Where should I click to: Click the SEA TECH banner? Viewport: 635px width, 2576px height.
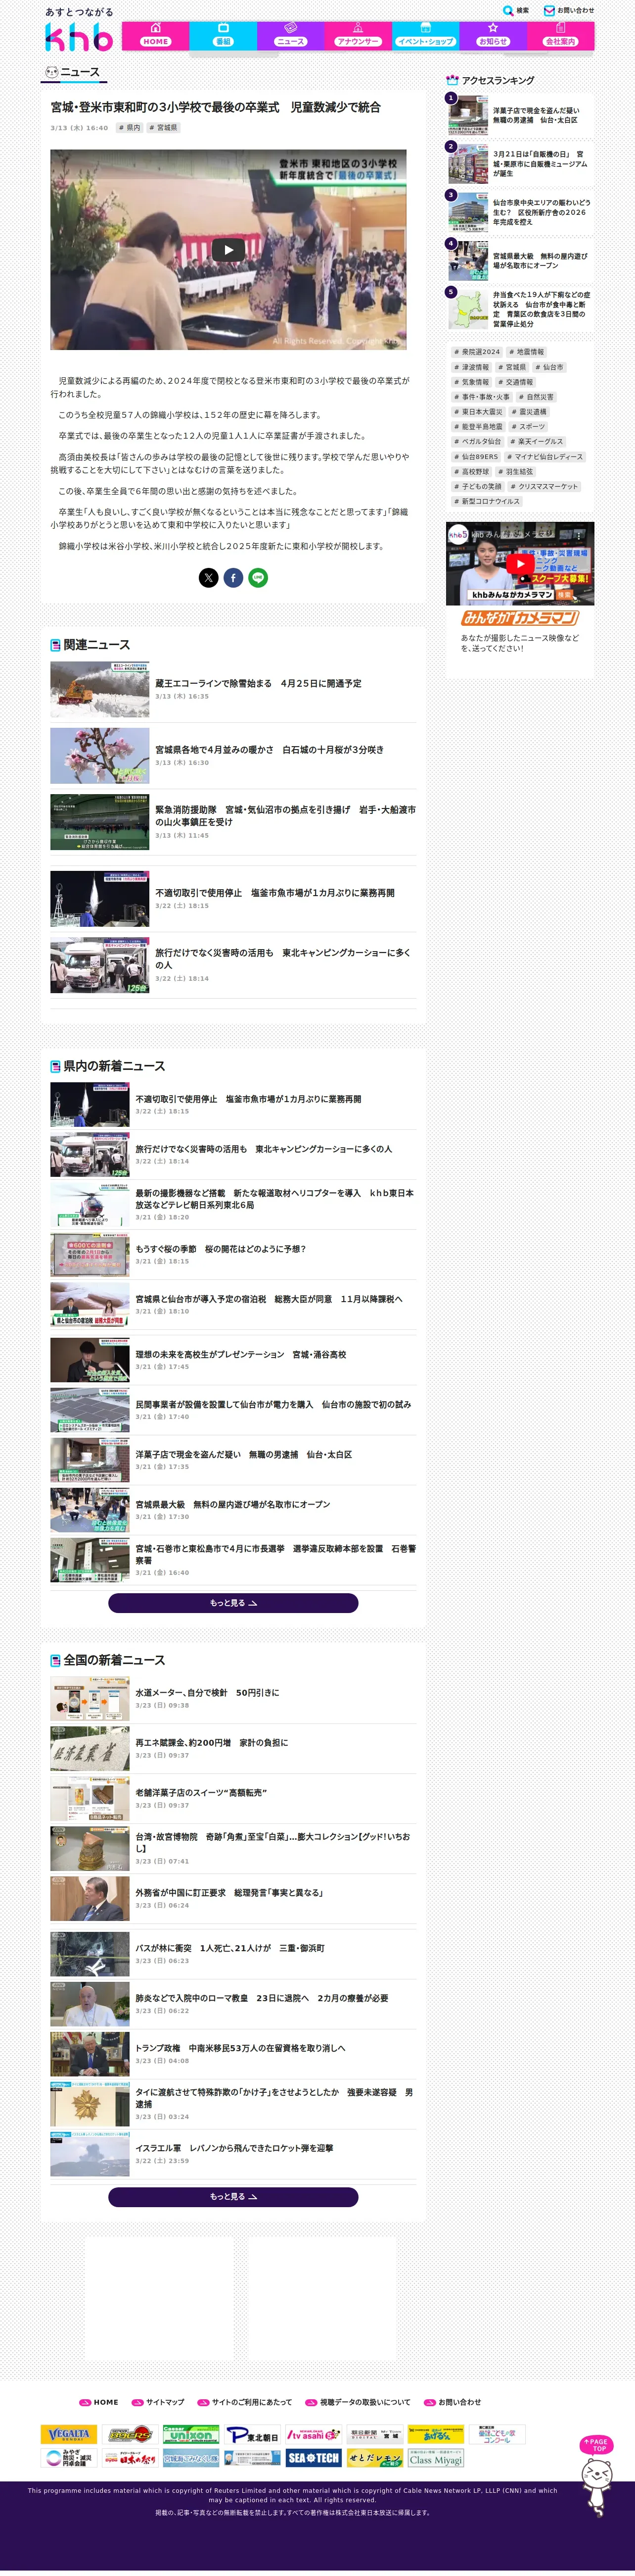[314, 2458]
